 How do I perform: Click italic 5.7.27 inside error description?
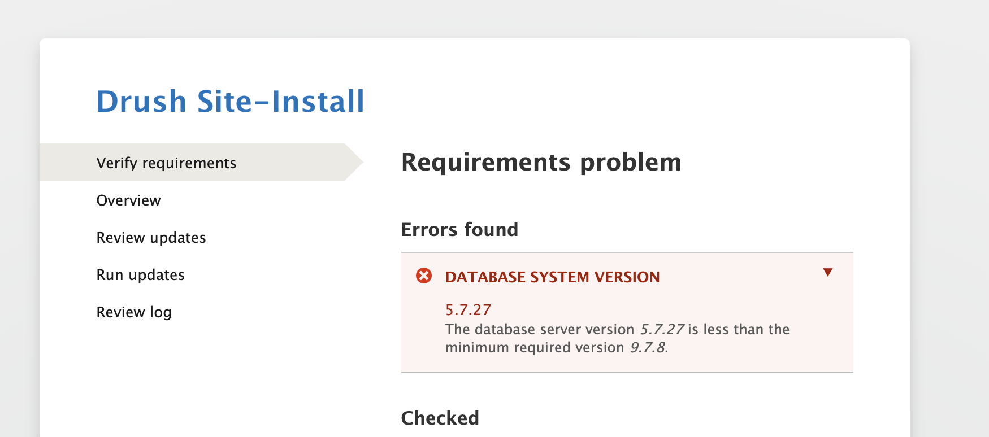tap(662, 329)
